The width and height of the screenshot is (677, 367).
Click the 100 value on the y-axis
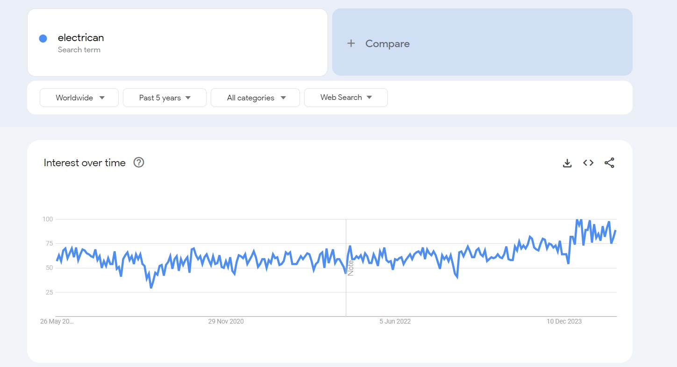point(48,219)
